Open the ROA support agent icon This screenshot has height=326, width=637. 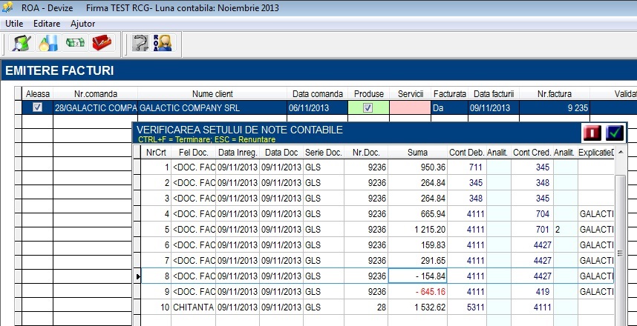[163, 43]
